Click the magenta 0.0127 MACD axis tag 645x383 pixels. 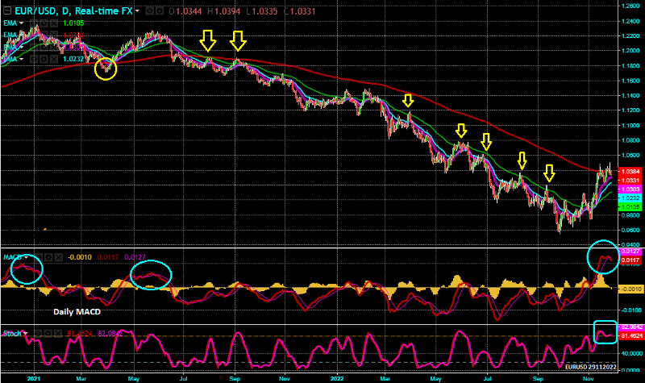630,252
